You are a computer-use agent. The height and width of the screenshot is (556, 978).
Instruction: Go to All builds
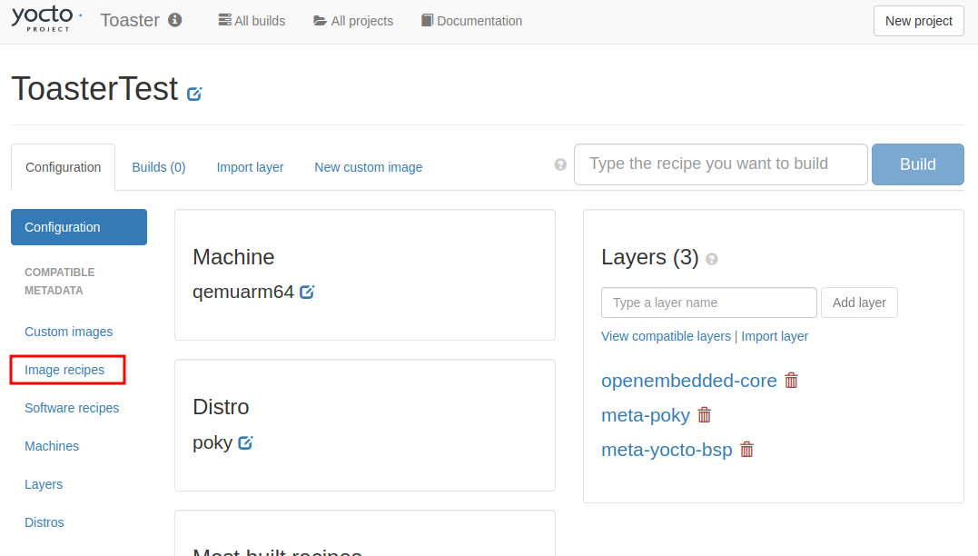[252, 21]
